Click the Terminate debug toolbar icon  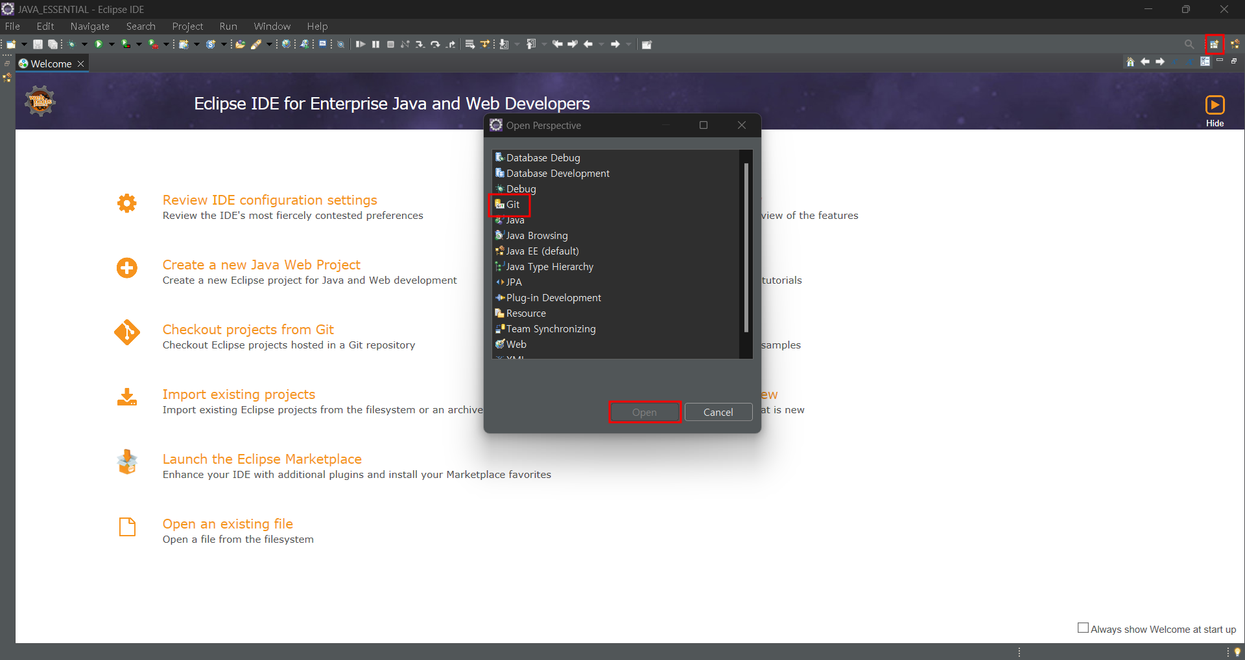(390, 44)
